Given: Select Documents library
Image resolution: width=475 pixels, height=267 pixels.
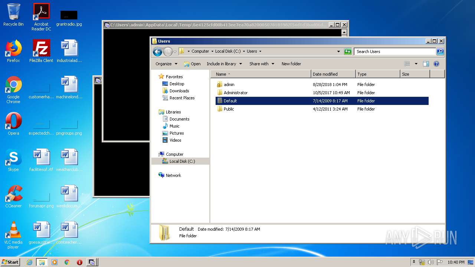Looking at the screenshot, I should [179, 119].
